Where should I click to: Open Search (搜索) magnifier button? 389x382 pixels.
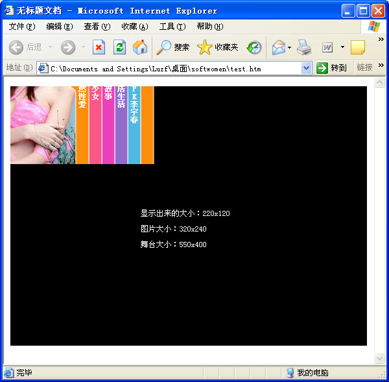pos(172,47)
